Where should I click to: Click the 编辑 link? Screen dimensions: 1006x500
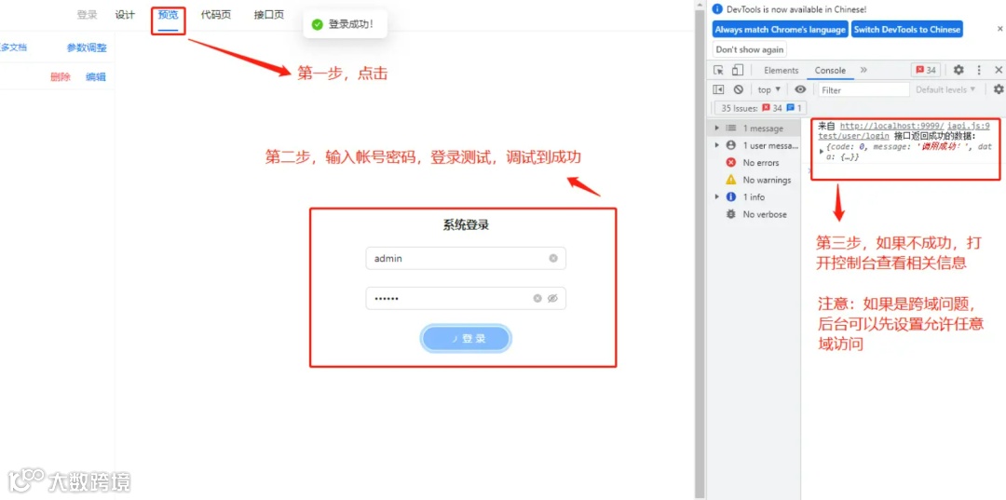(x=96, y=77)
